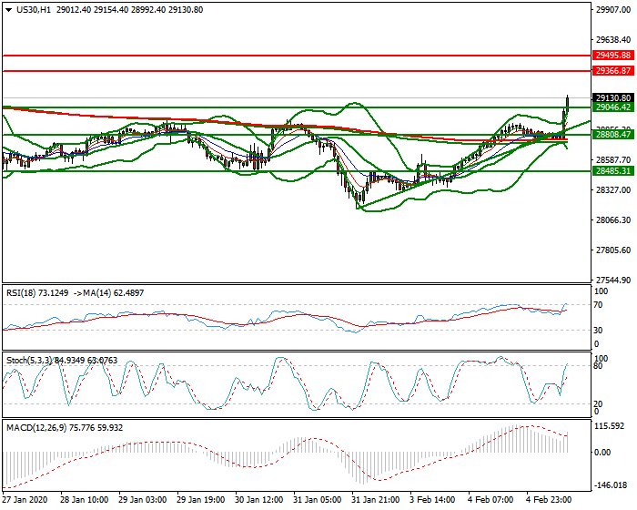Screen dimensions: 637x510
Task: Select the MACD(12,26,9) indicator label
Action: pyautogui.click(x=65, y=428)
